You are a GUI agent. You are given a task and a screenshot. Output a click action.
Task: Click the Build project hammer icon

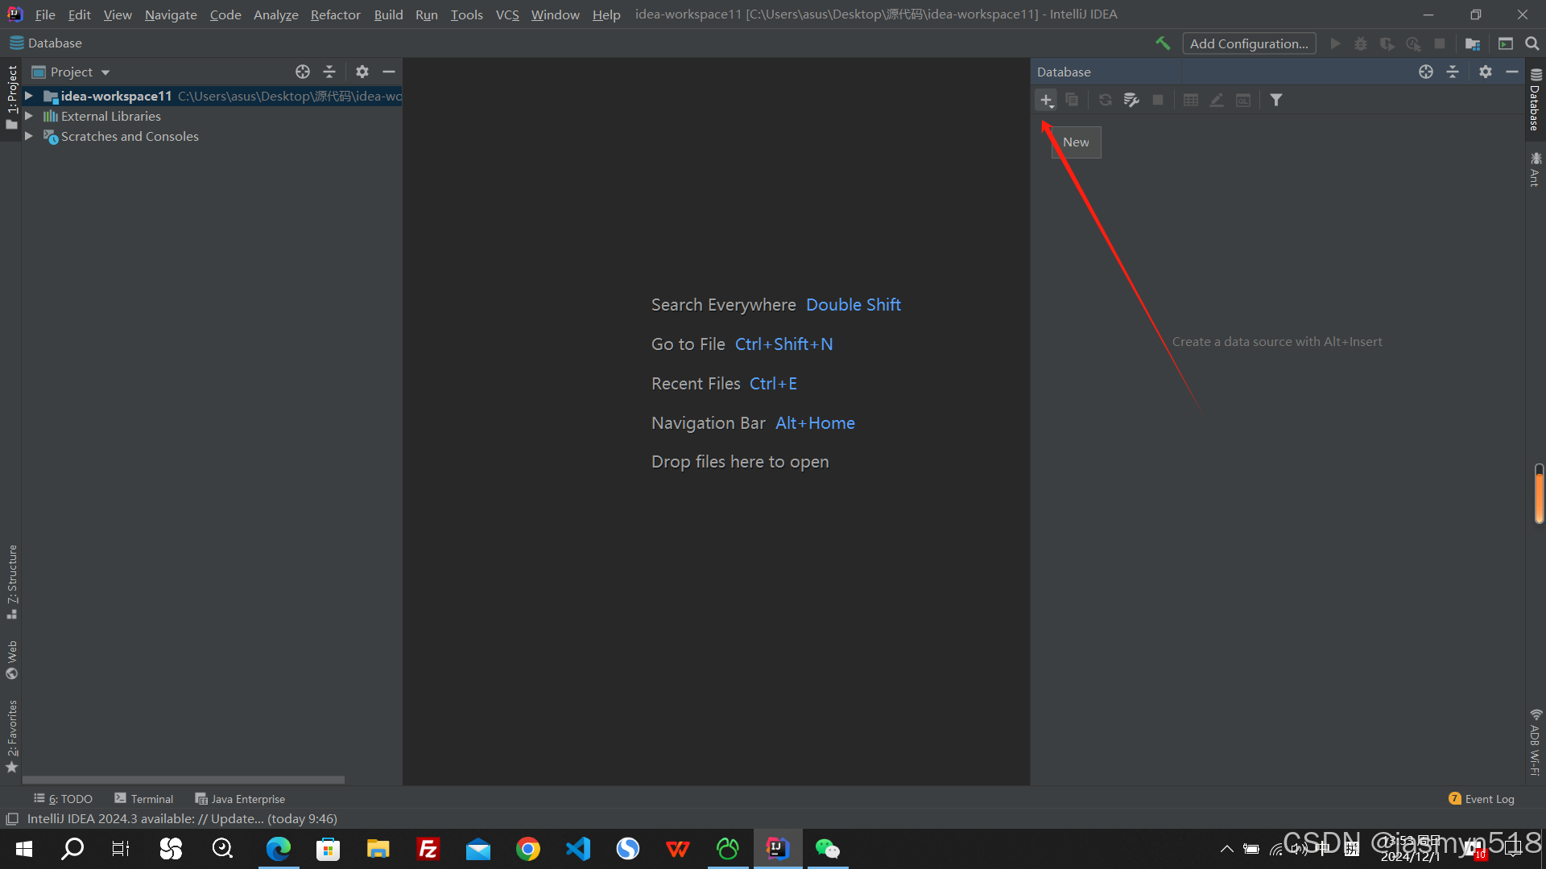click(1162, 43)
